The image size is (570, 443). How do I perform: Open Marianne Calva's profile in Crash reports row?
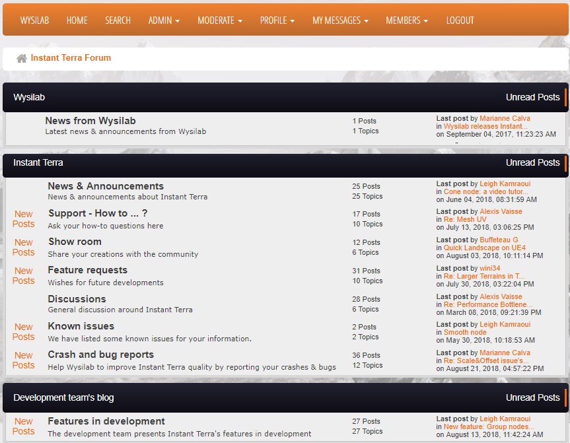tap(505, 353)
